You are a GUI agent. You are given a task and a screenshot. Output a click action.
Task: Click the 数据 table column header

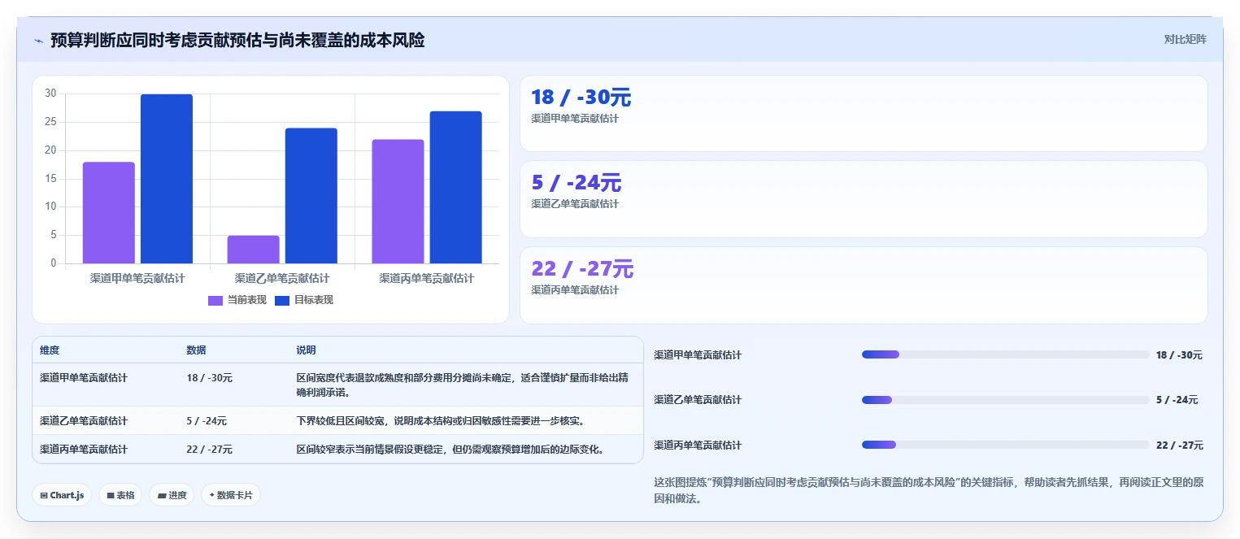(196, 350)
